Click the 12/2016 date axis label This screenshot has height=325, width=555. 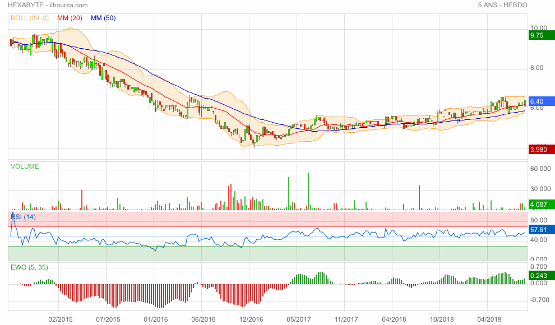251,319
